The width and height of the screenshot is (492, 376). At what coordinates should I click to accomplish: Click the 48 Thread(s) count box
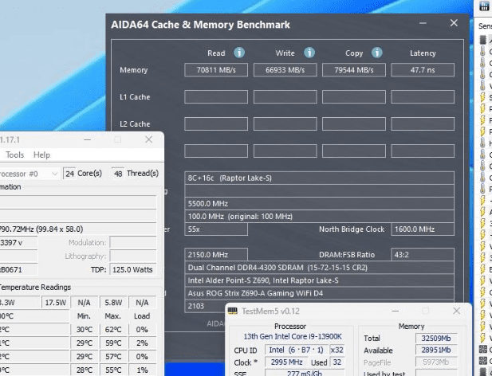[x=118, y=174]
